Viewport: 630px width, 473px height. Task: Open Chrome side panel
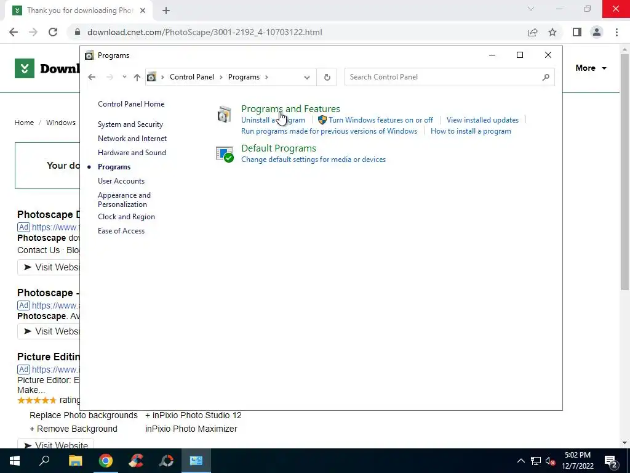[x=577, y=32]
